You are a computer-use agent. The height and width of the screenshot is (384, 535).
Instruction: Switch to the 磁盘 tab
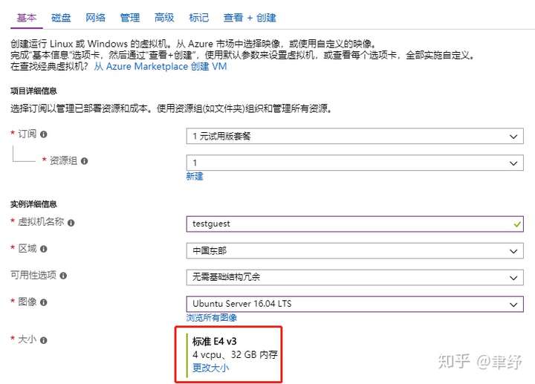click(61, 17)
